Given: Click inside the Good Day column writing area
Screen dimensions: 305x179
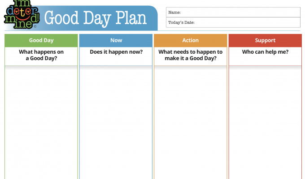Looking at the screenshot, I should click(x=41, y=122).
